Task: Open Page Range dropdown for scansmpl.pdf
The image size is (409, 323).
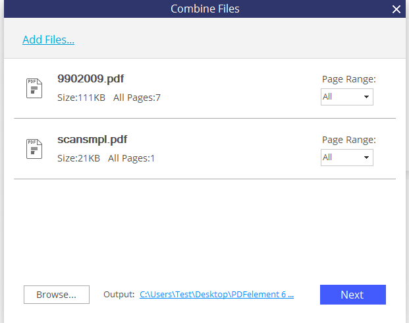Action: point(346,158)
